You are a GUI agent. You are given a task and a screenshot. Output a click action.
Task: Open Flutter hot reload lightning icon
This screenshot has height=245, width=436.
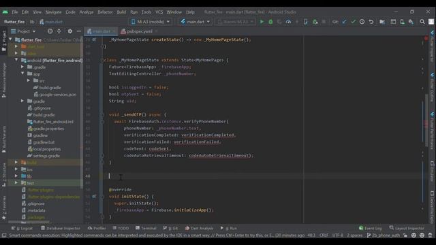click(297, 22)
